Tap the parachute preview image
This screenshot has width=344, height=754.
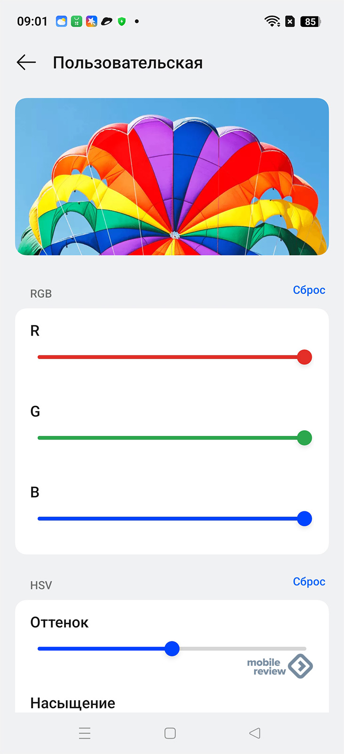[172, 177]
